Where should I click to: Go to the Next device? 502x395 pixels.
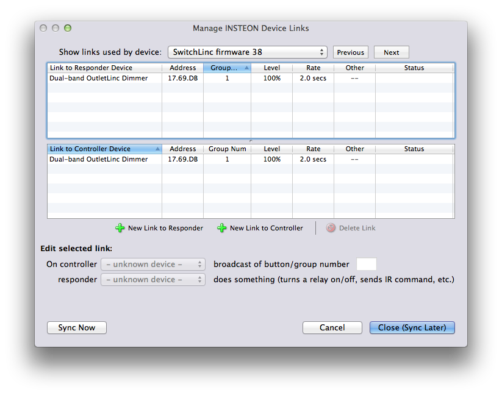pos(391,52)
